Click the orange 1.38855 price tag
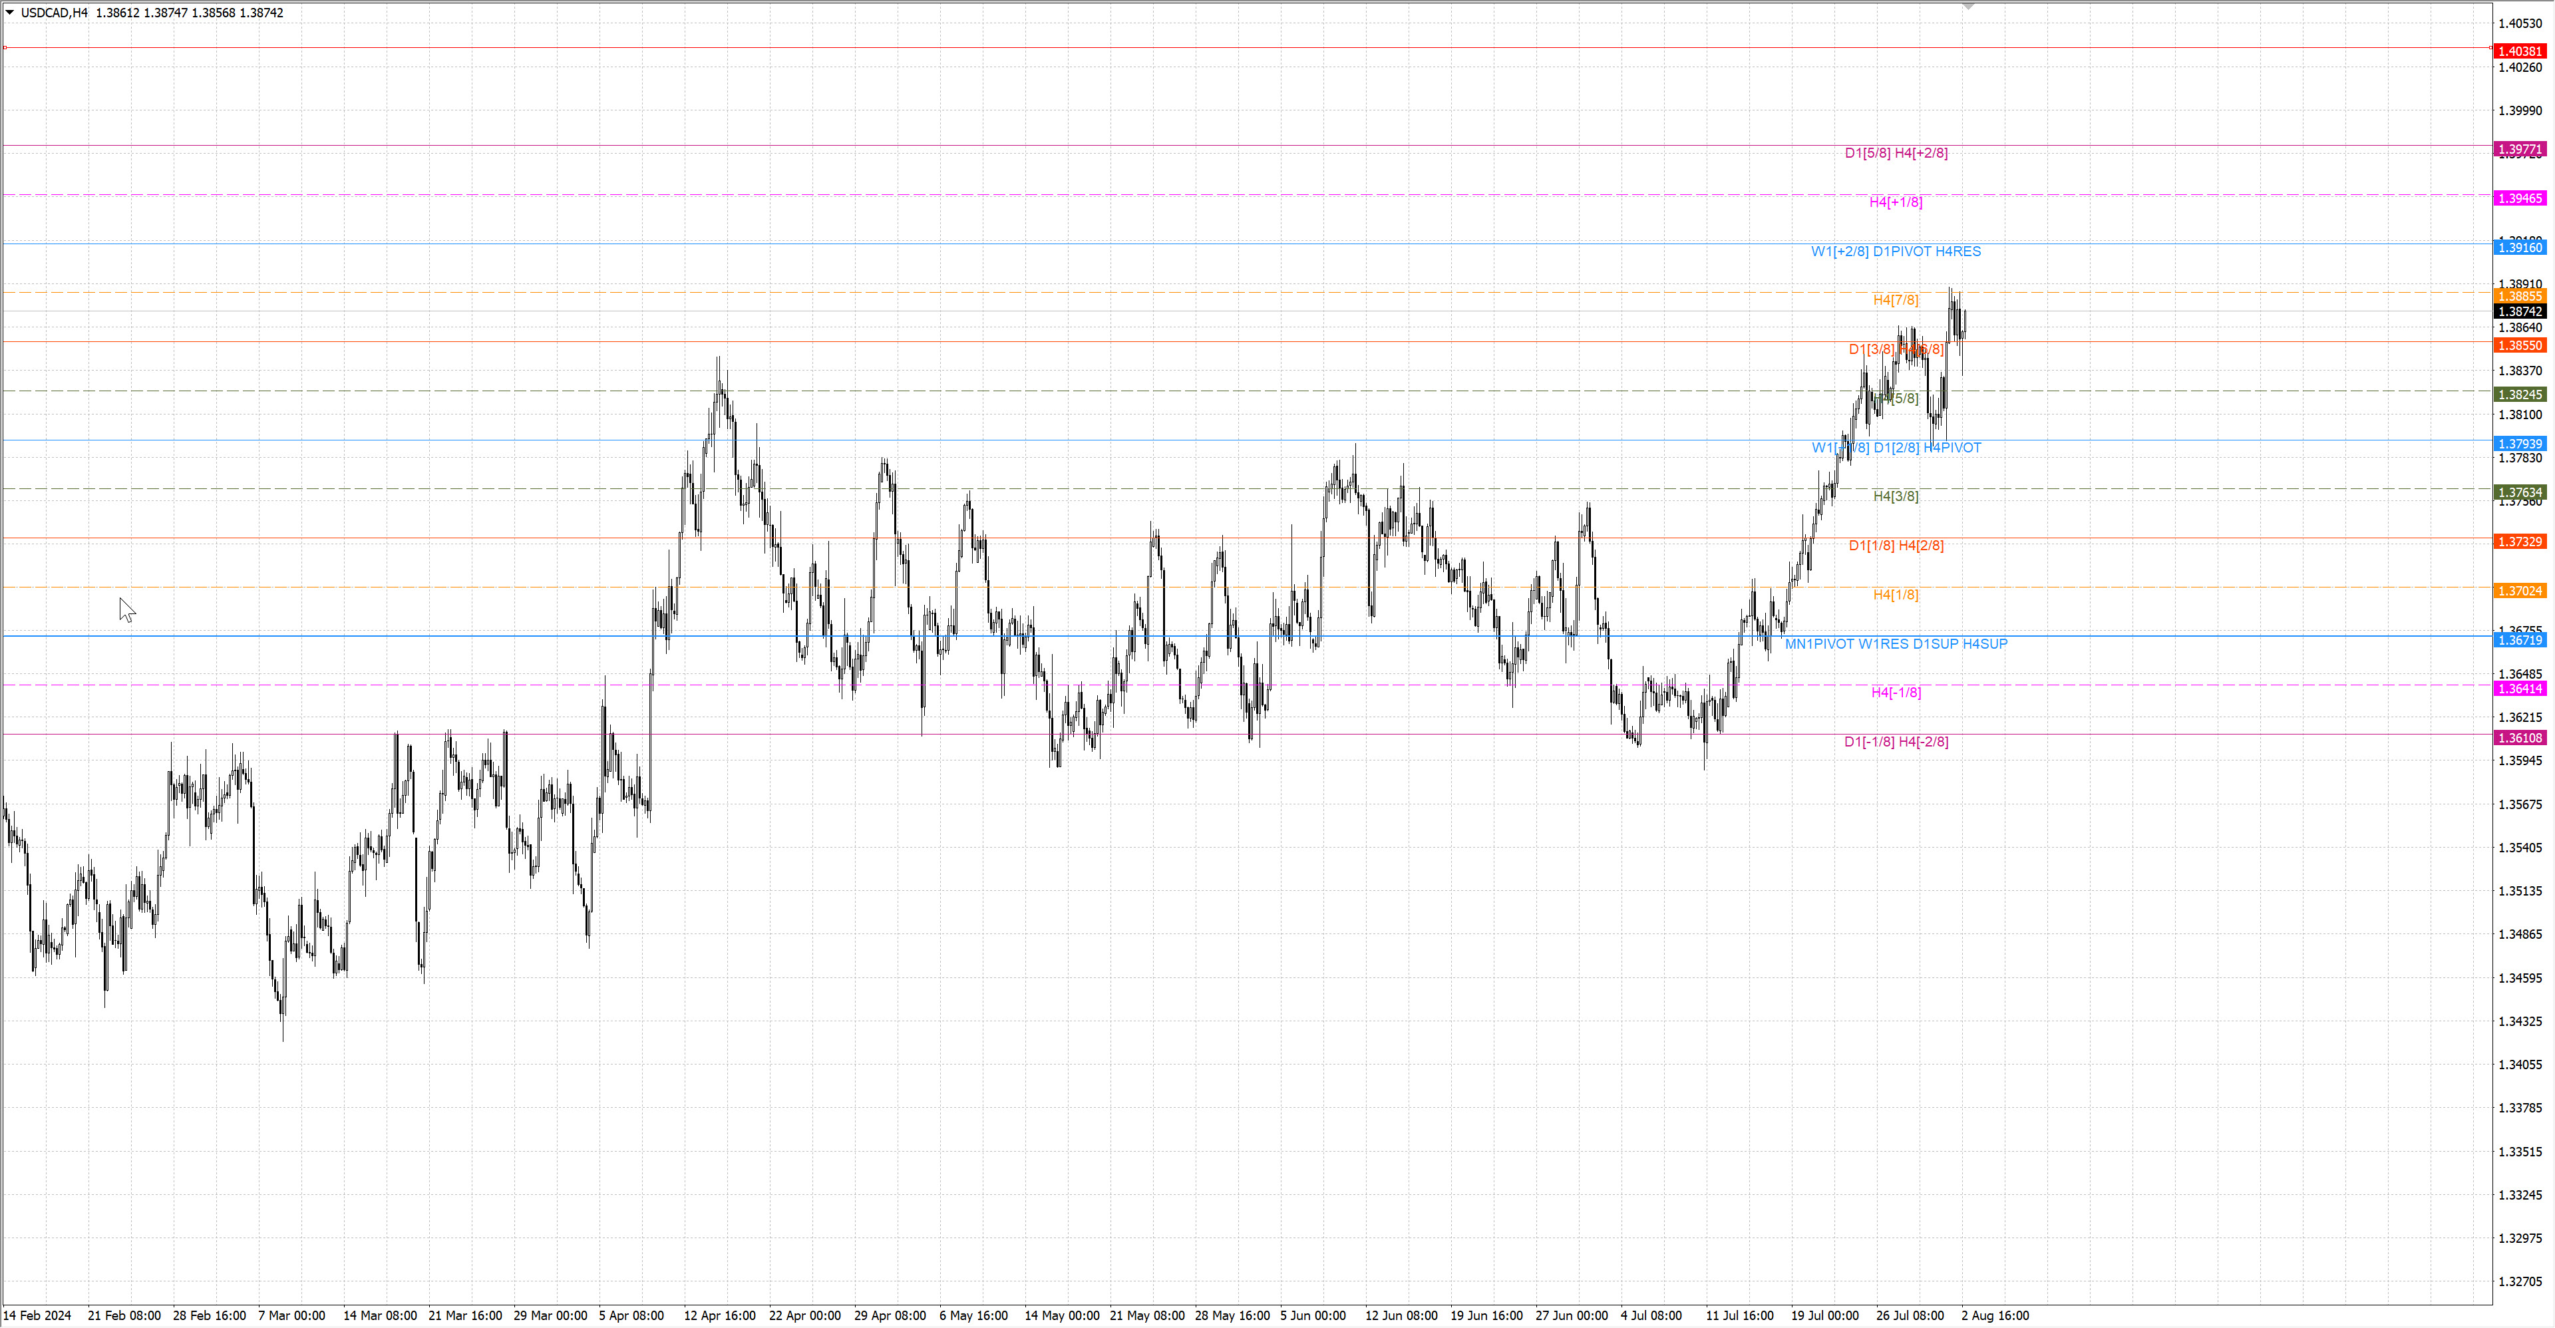 point(2519,295)
